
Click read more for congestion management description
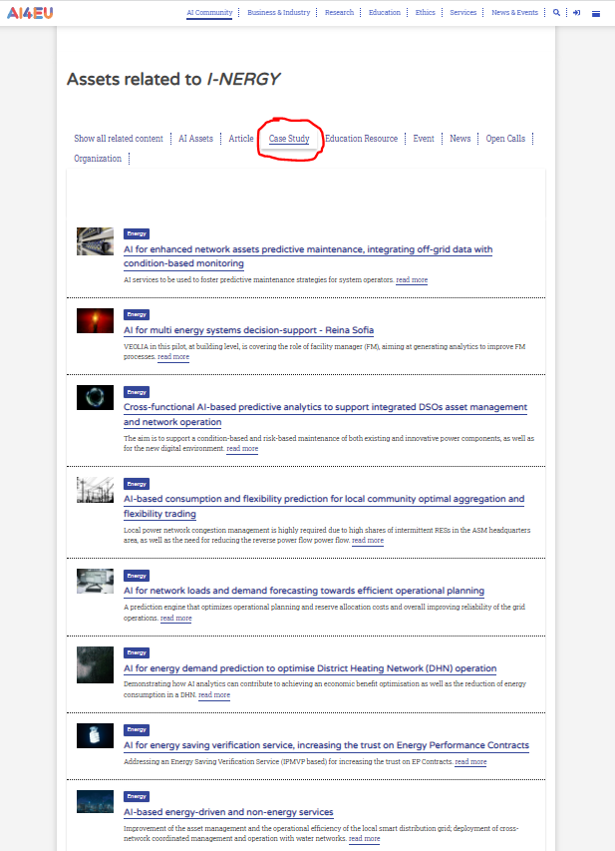coord(368,541)
